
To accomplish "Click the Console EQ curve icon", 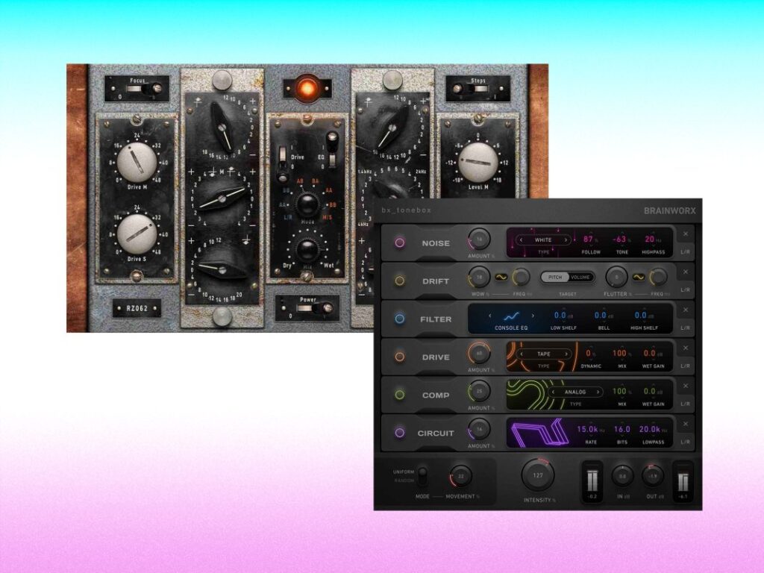I will (511, 316).
